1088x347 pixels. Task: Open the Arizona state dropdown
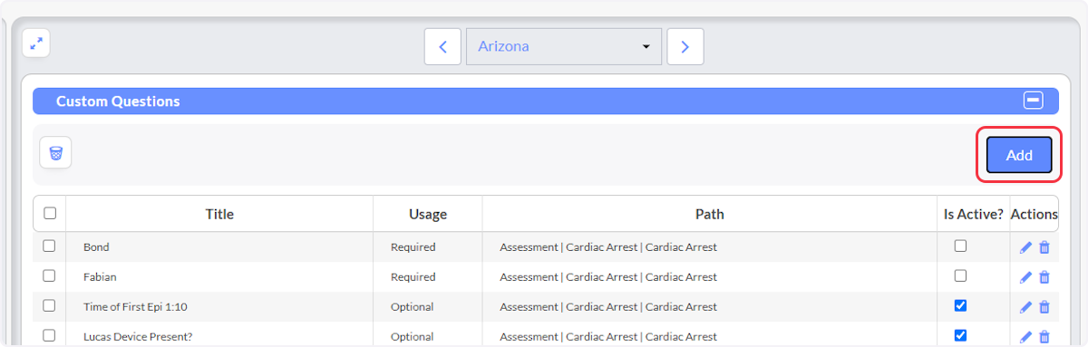(x=564, y=46)
